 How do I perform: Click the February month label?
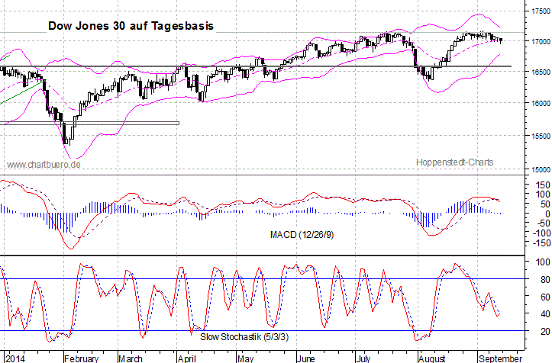[82, 358]
